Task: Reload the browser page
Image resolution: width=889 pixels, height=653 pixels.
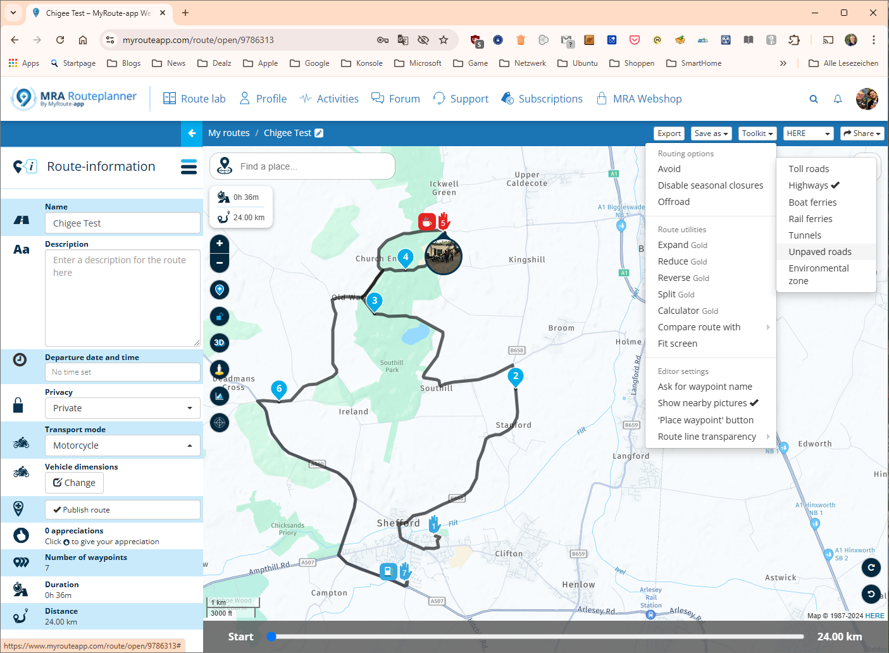Action: tap(60, 40)
